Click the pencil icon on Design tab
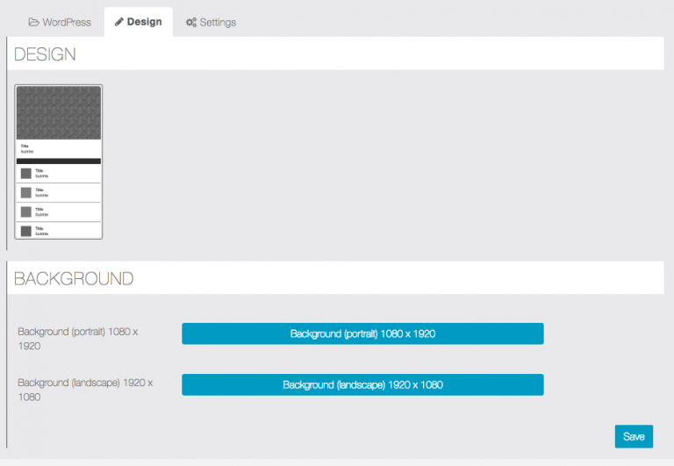 click(119, 22)
